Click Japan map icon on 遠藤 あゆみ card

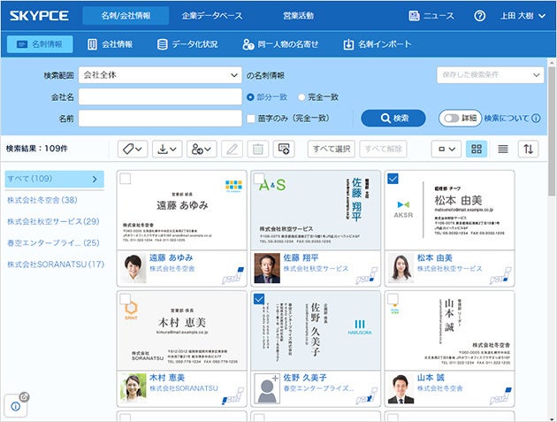click(233, 276)
